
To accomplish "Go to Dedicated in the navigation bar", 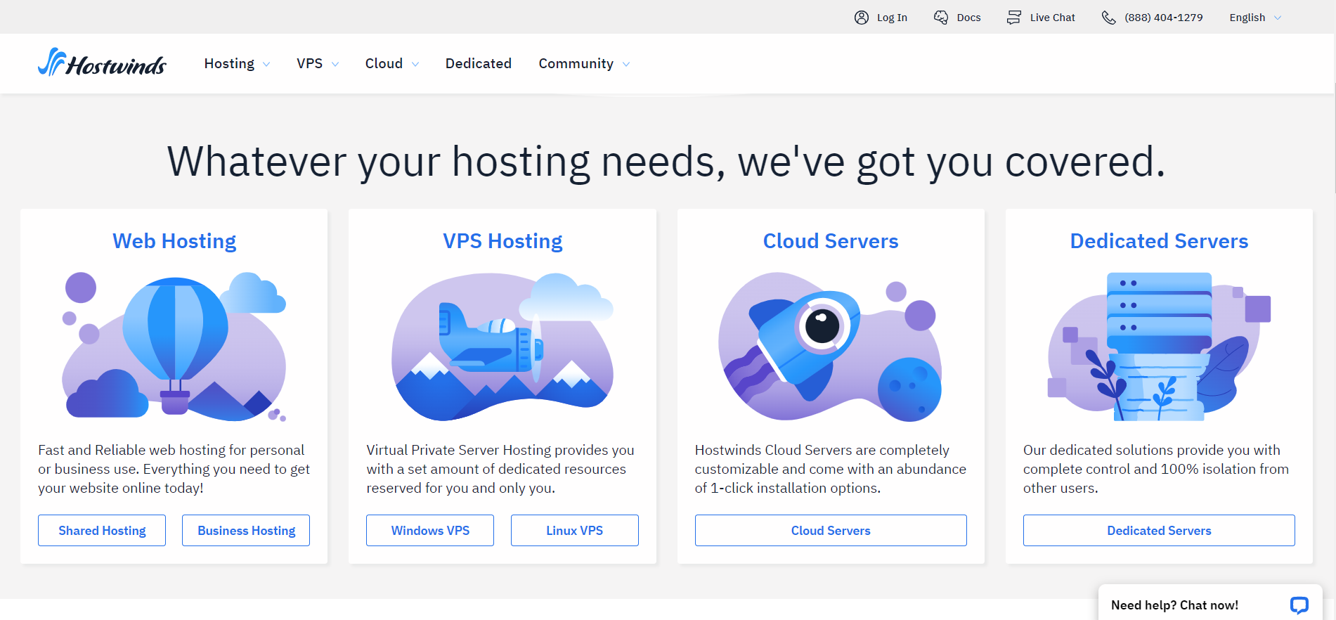I will click(x=478, y=64).
